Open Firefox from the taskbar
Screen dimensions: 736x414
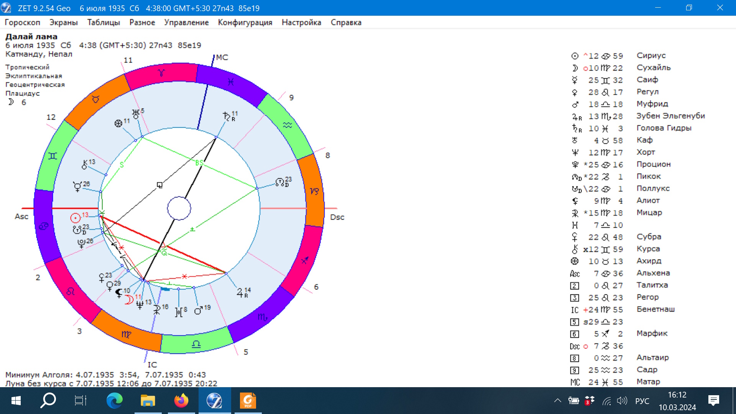tap(181, 401)
